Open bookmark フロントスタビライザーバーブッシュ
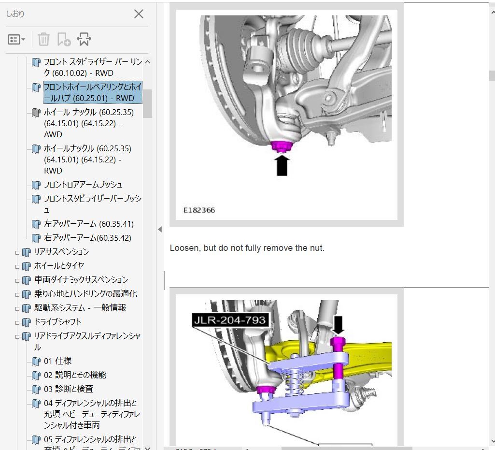 (x=93, y=204)
